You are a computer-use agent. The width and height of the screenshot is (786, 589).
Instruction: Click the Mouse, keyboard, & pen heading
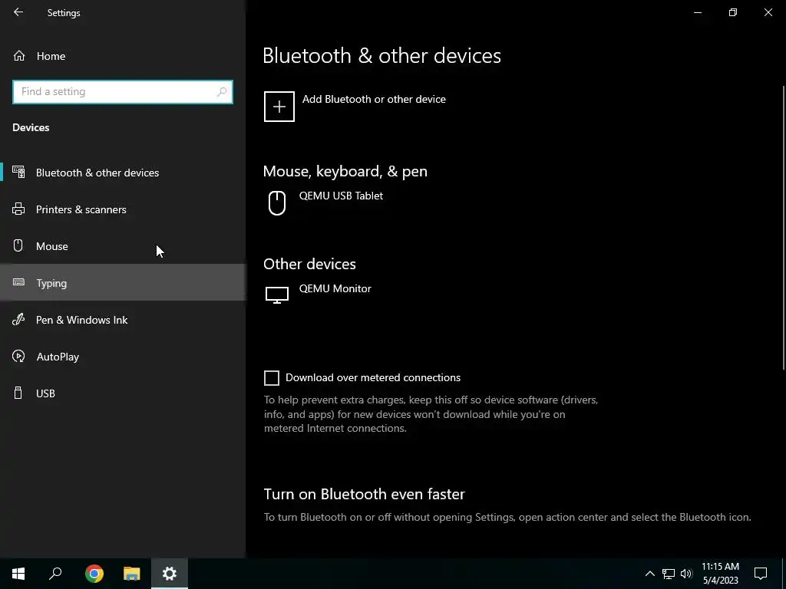345,171
